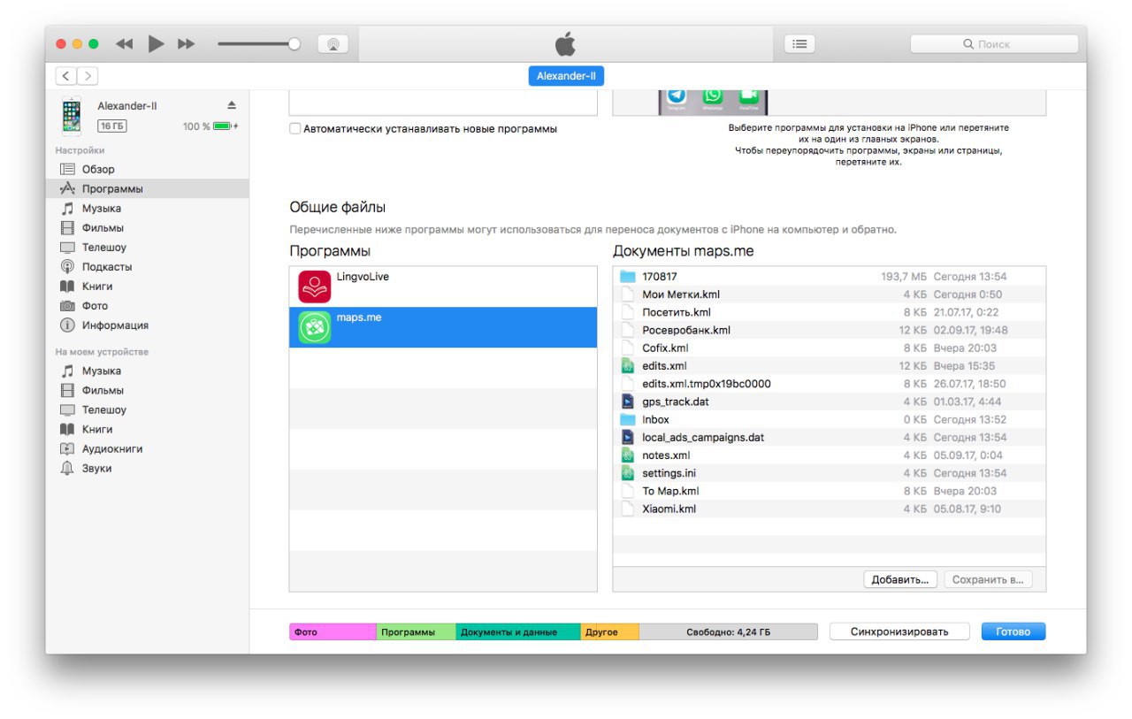Click the back navigation arrow
1132x719 pixels.
pos(67,76)
